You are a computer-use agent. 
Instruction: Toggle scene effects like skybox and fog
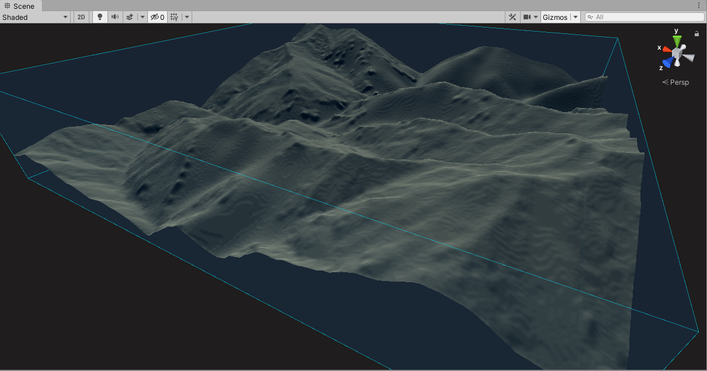pos(130,17)
